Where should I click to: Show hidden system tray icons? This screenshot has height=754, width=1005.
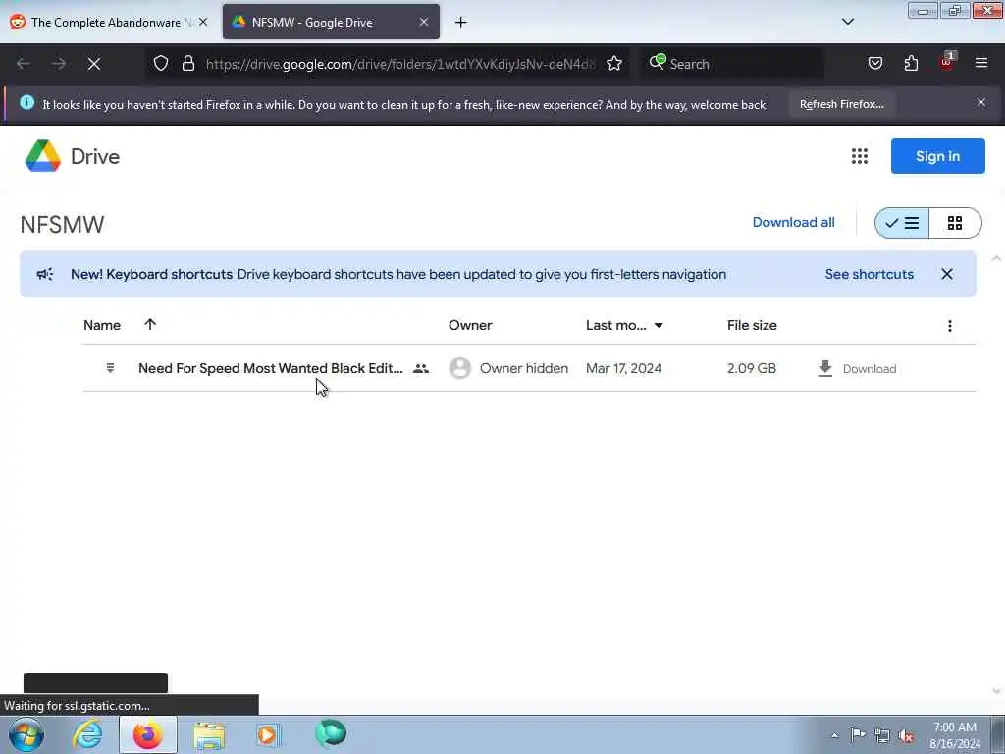pyautogui.click(x=834, y=735)
